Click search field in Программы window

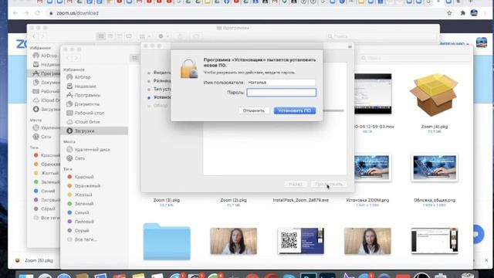(x=381, y=36)
